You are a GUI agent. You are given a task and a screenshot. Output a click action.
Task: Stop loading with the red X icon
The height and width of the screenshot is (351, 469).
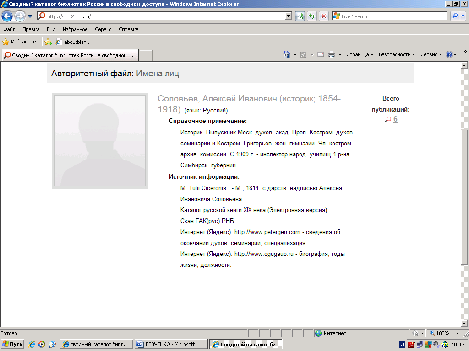click(x=324, y=16)
